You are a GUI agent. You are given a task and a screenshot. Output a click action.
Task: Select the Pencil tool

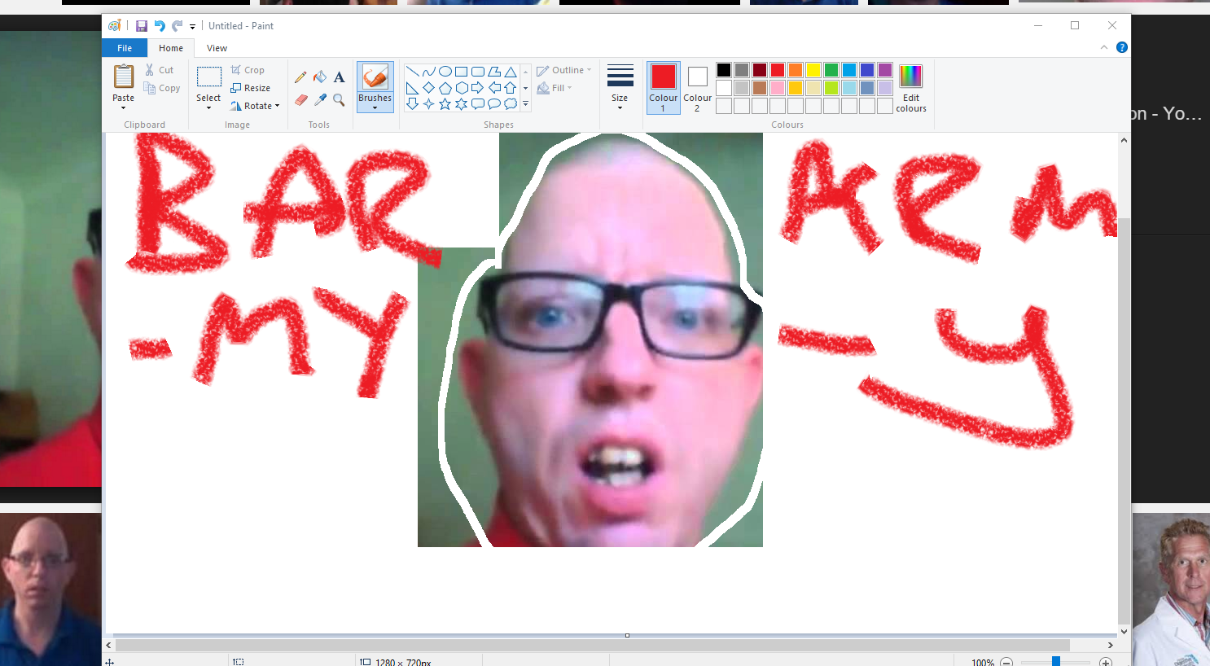click(300, 77)
